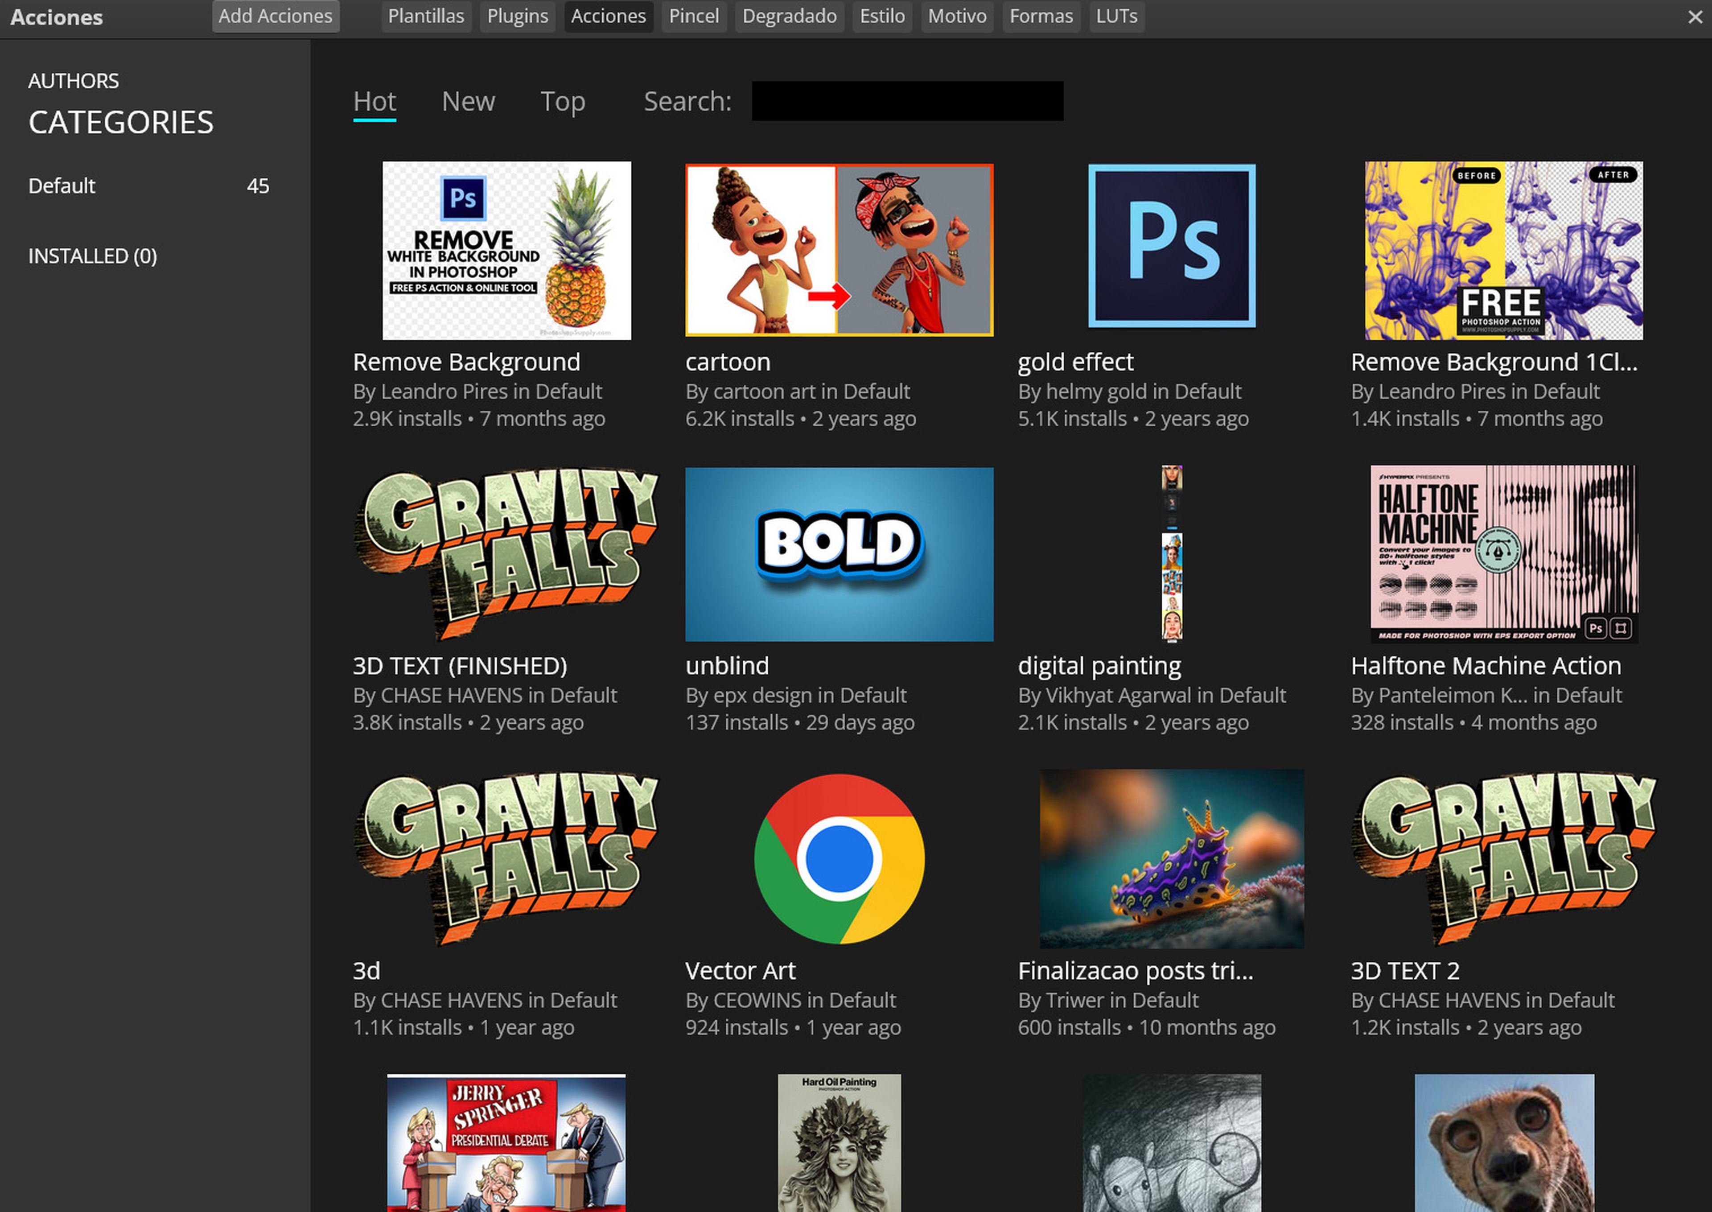Close the Acciones panel with X
Viewport: 1712px width, 1212px height.
(1695, 17)
